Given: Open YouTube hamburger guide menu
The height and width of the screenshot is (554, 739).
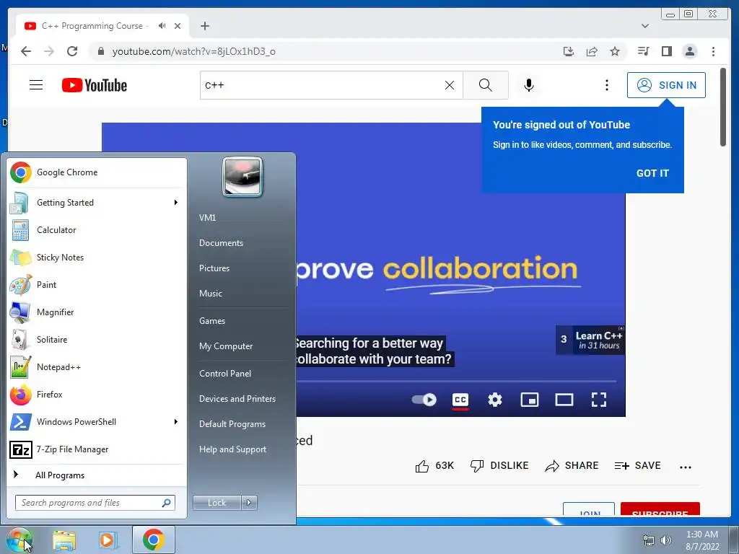Looking at the screenshot, I should coord(36,85).
